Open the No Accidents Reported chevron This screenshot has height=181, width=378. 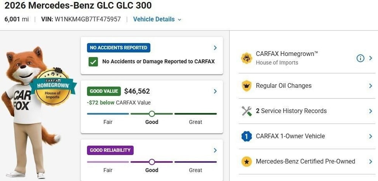(215, 48)
